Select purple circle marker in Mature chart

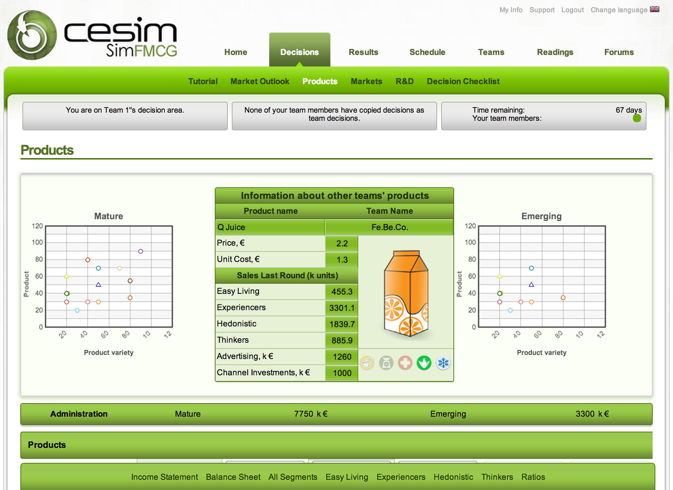141,251
